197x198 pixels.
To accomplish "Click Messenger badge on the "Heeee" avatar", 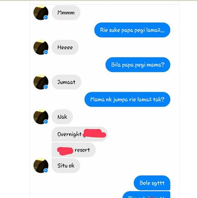I will tap(46, 52).
